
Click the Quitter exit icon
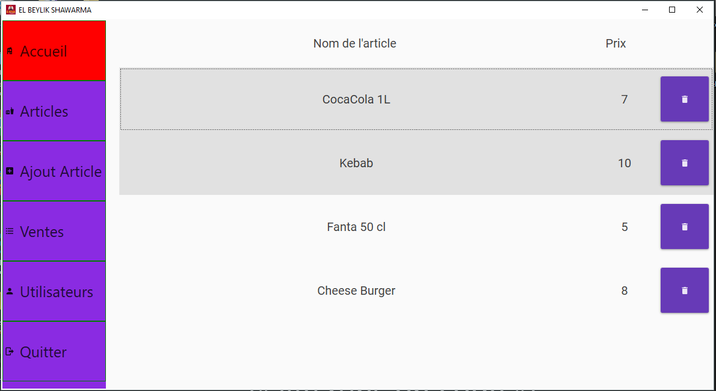[10, 351]
